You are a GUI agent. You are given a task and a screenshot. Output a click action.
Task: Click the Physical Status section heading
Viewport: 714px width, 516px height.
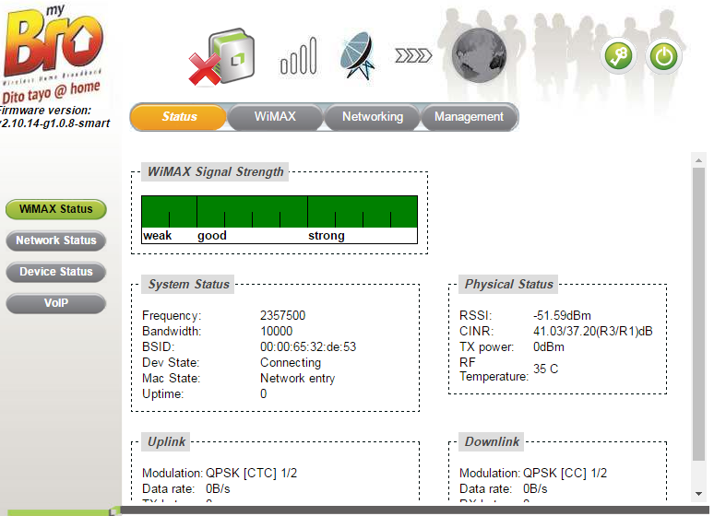pyautogui.click(x=508, y=285)
